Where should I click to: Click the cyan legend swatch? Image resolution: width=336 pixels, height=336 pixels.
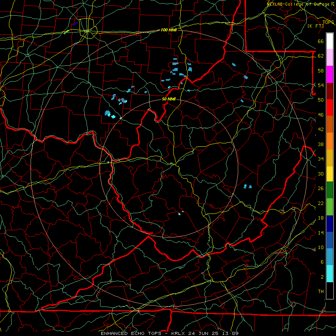(x=330, y=274)
